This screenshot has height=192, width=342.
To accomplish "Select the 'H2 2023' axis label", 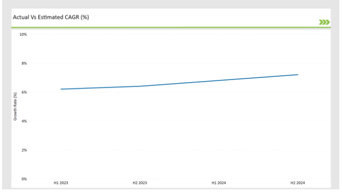I will tap(140, 183).
